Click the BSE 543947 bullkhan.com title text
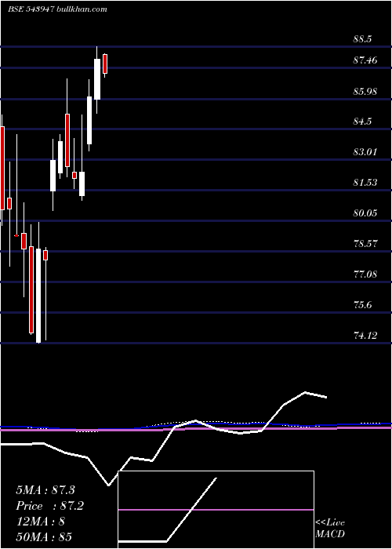The width and height of the screenshot is (392, 549). tap(57, 9)
